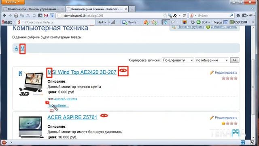Reload the page with the refresh icon

[184, 15]
